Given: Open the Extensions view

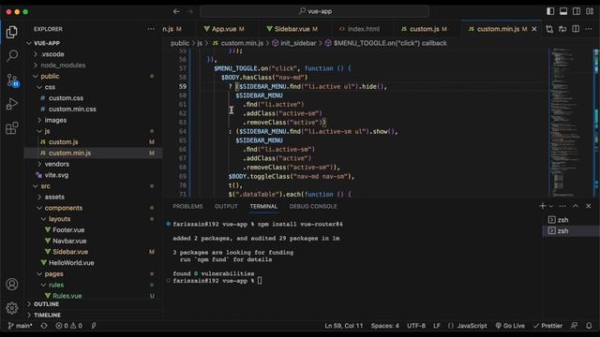Looking at the screenshot, I should tap(12, 128).
